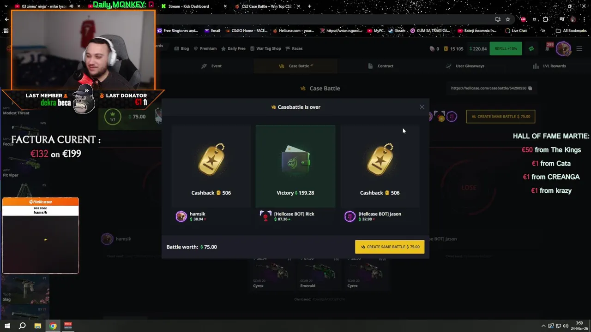Show hidden system tray icons
591x332 pixels.
pyautogui.click(x=543, y=326)
